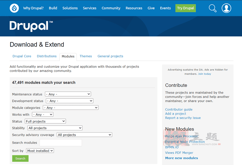Open the Sort by Most installed dropdown
242x165 pixels.
click(40, 151)
